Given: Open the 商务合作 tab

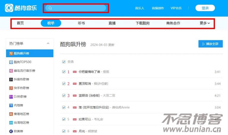Looking at the screenshot, I should (173, 23).
